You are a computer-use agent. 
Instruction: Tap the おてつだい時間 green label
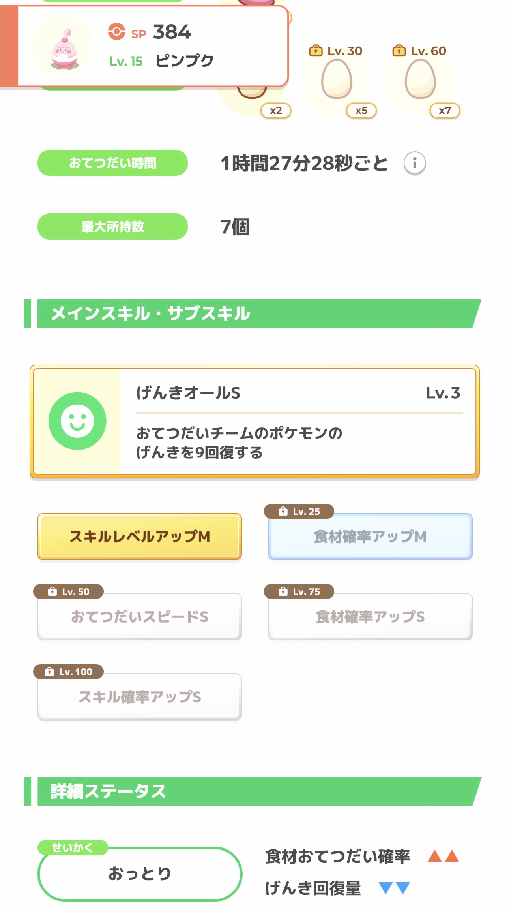pyautogui.click(x=112, y=163)
